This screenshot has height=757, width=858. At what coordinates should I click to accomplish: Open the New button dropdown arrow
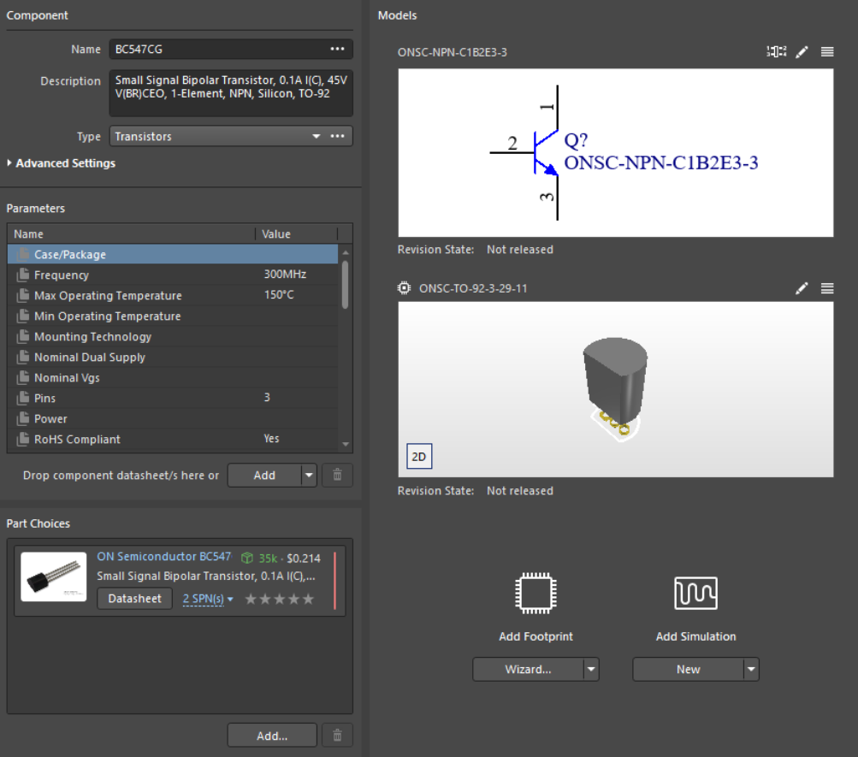(751, 670)
